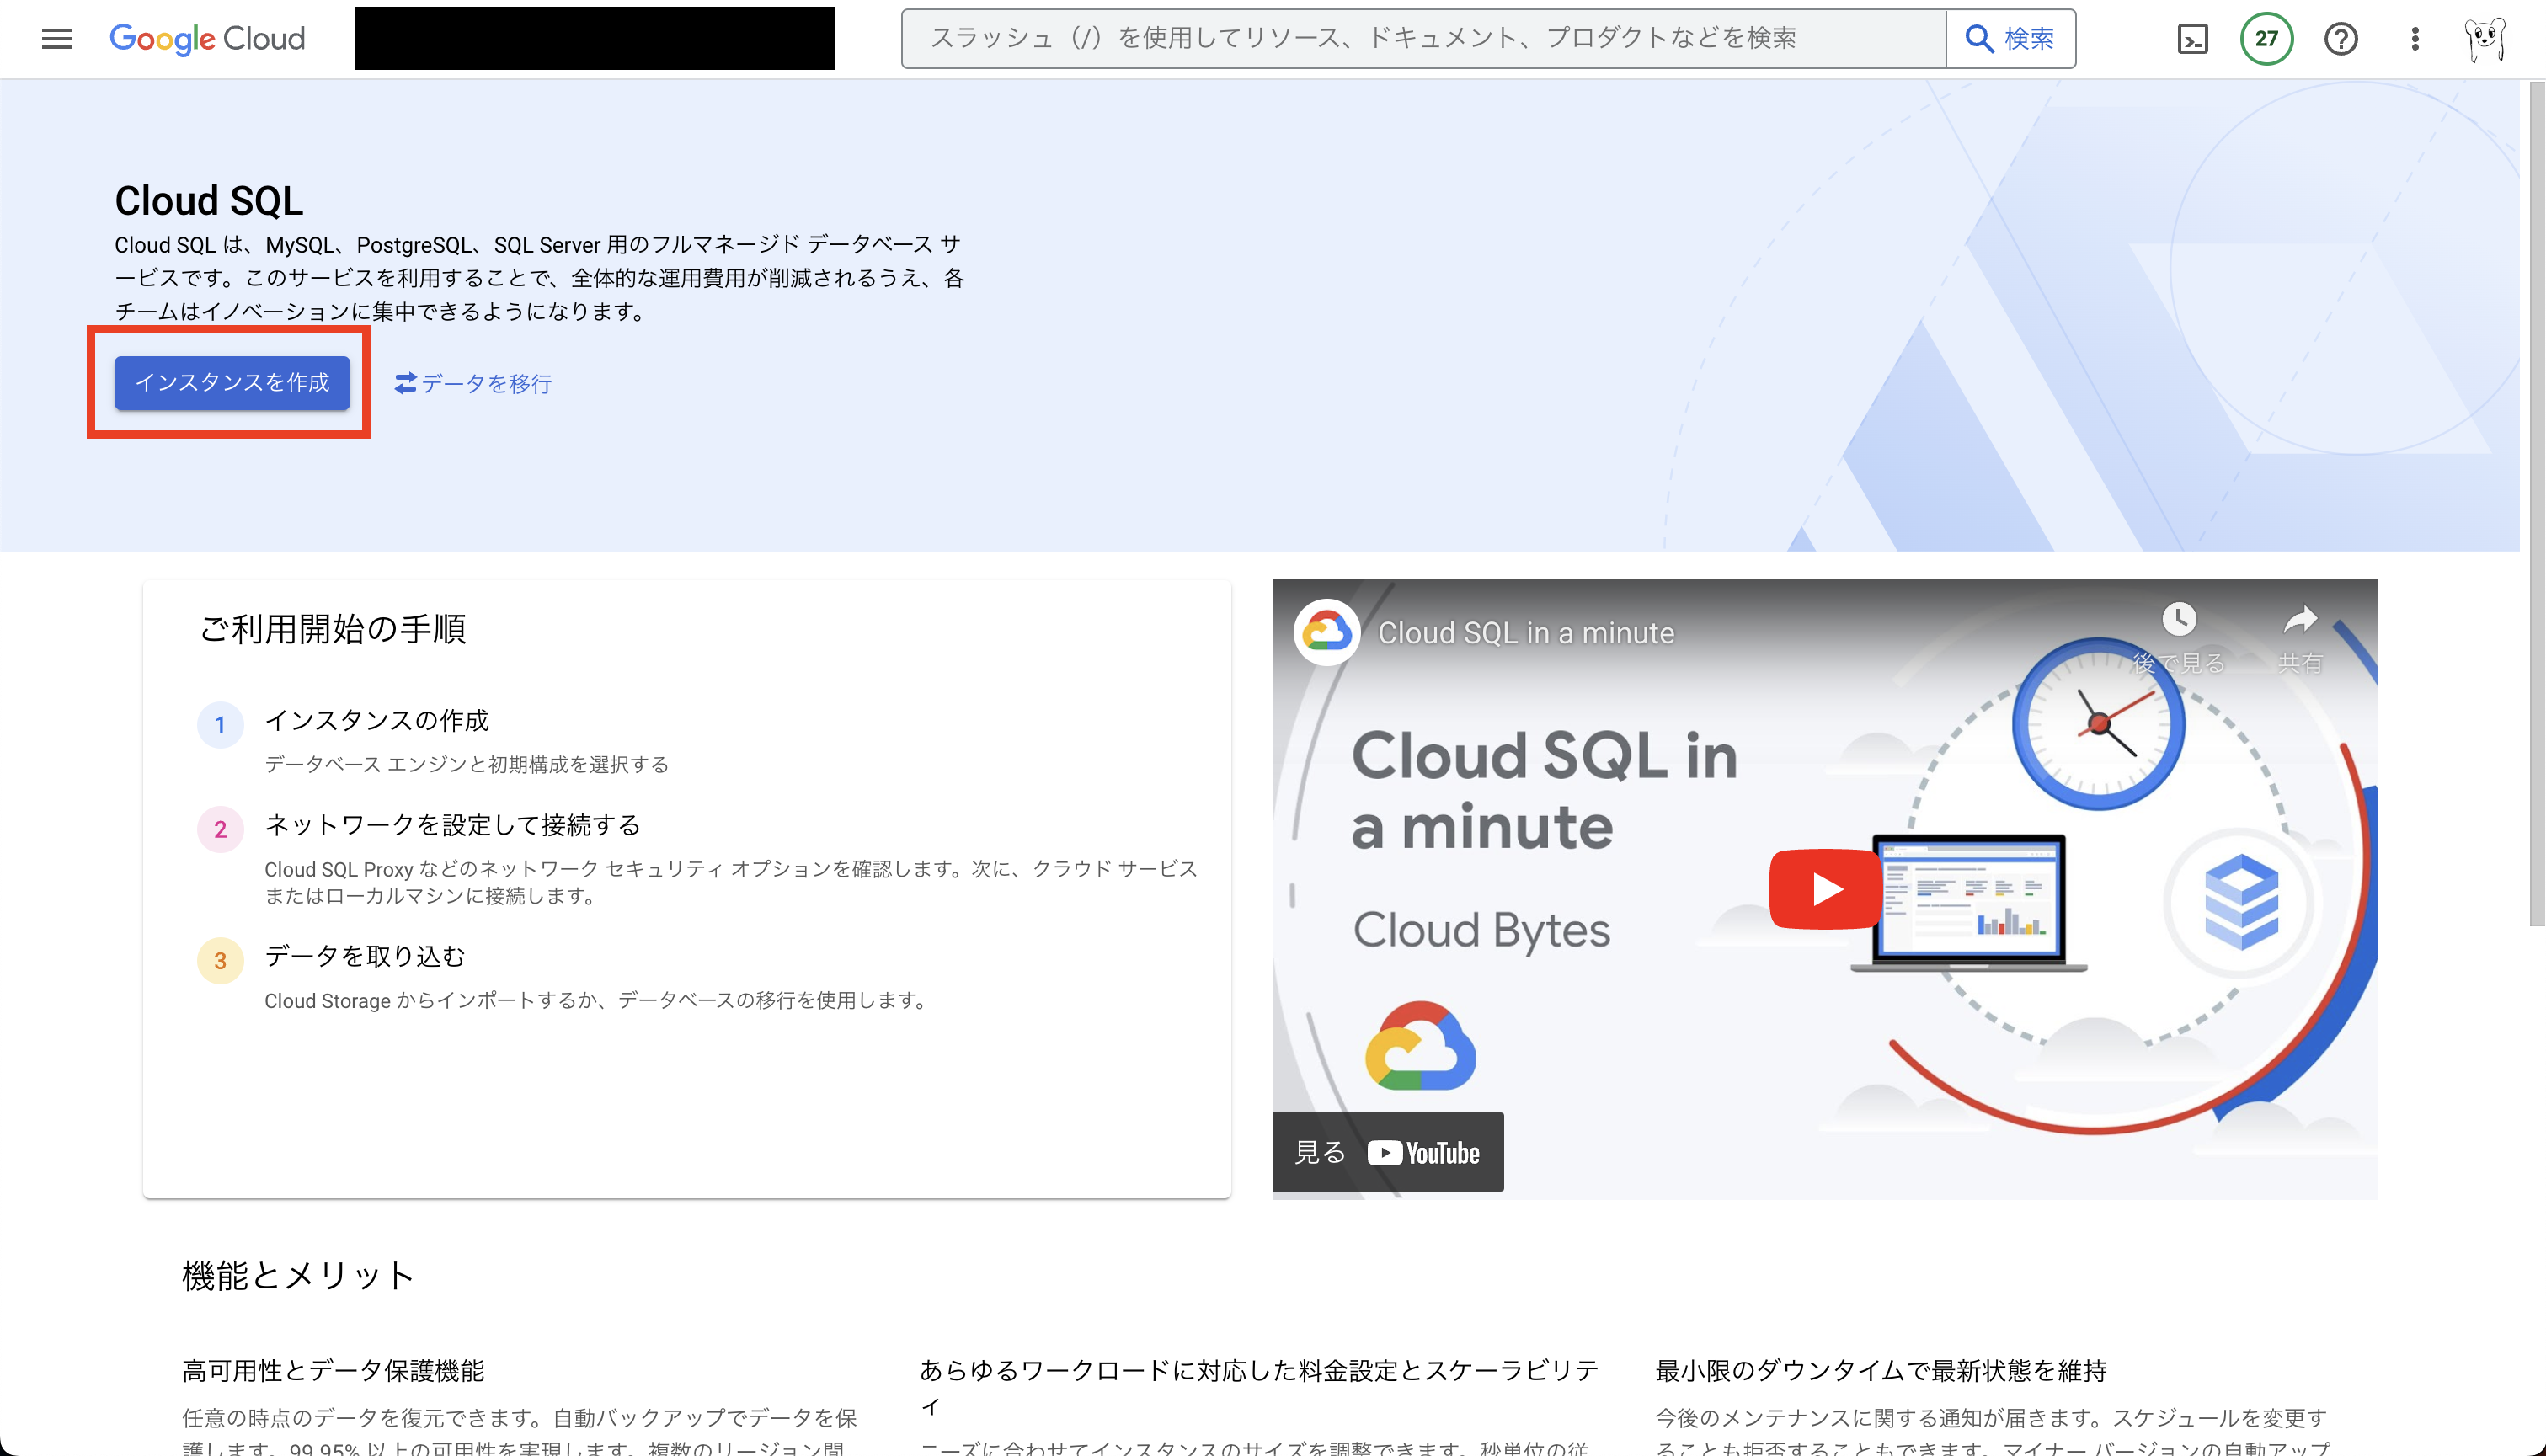Open the hamburger navigation menu
This screenshot has height=1456, width=2546.
57,39
